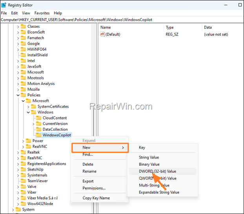The width and height of the screenshot is (244, 214).
Task: Click the Motion Analysis folder icon
Action: (x=24, y=84)
